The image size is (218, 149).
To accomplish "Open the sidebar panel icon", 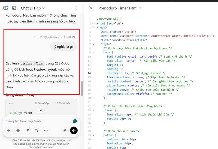I will [x=5, y=8].
